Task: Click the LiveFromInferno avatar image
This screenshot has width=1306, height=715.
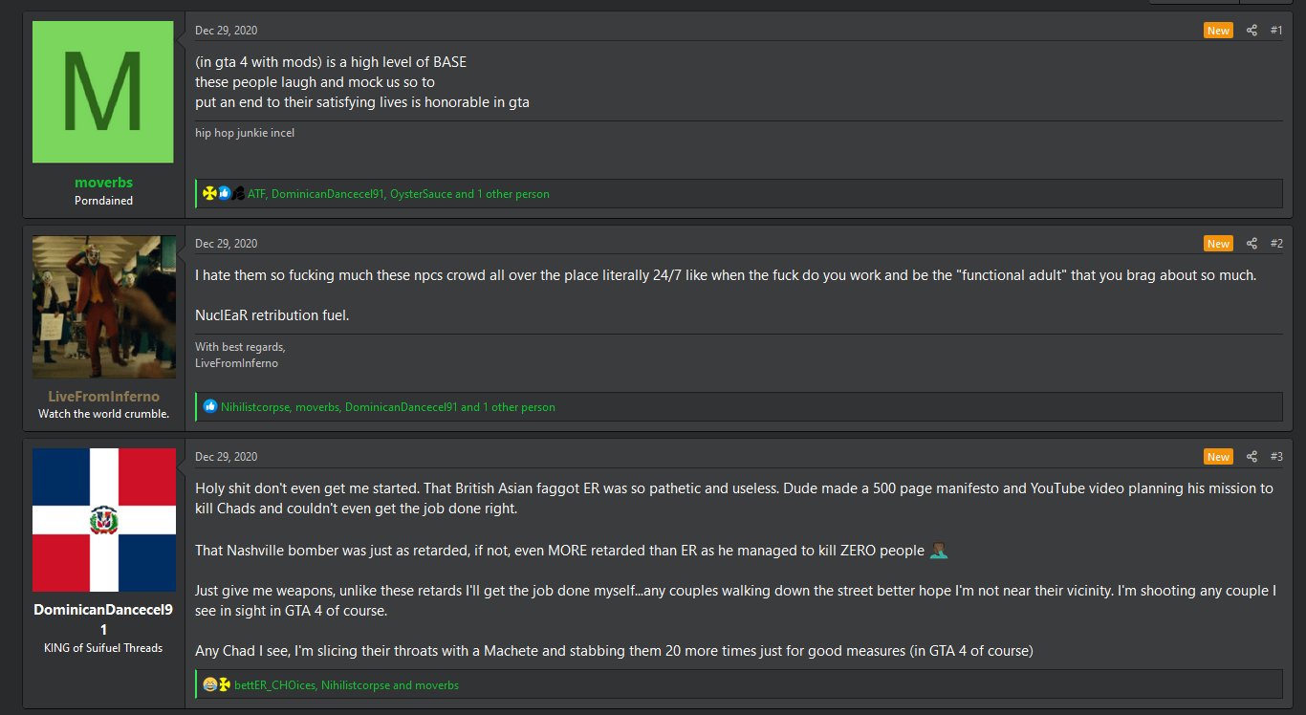Action: coord(103,307)
